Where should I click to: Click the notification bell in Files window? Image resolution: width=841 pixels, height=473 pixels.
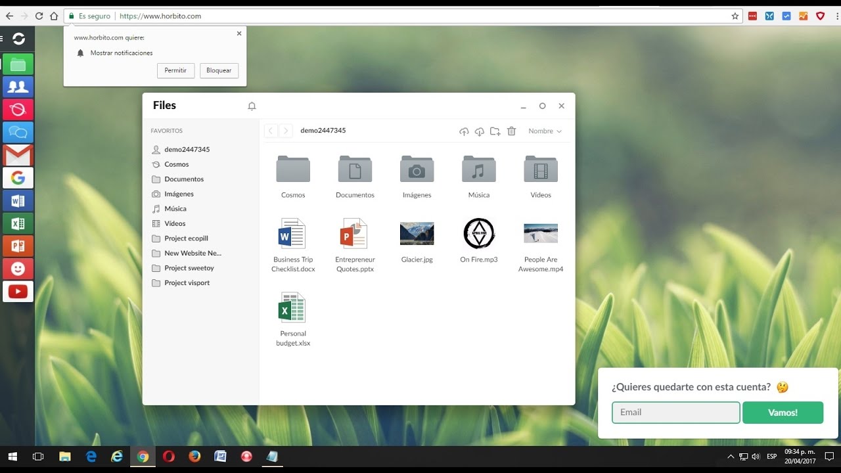[252, 106]
